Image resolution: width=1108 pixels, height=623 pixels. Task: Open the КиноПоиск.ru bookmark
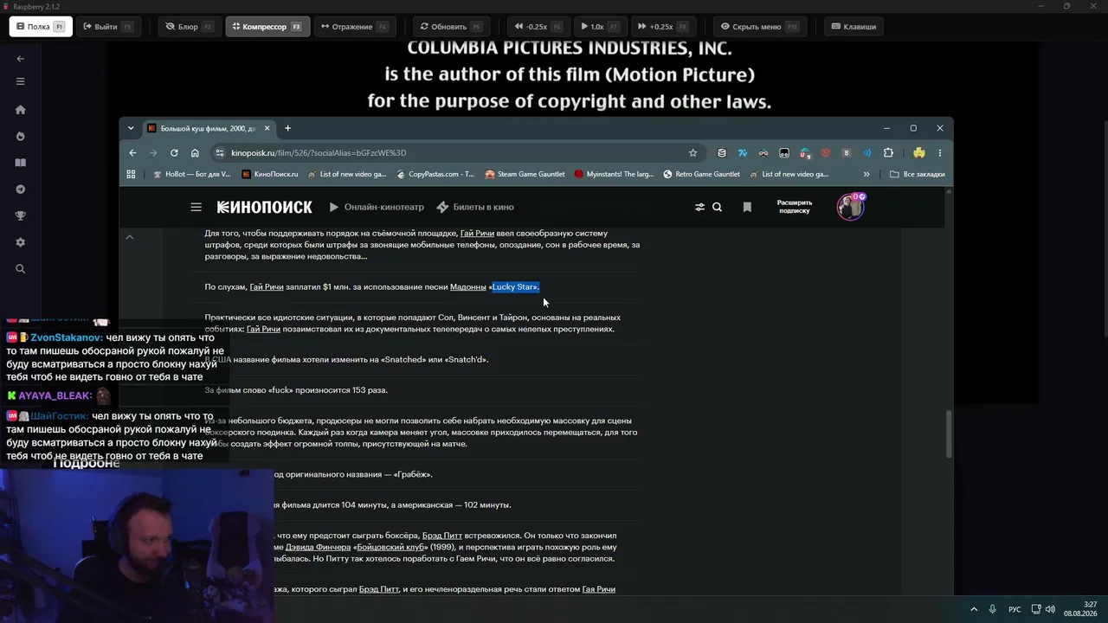tap(270, 174)
